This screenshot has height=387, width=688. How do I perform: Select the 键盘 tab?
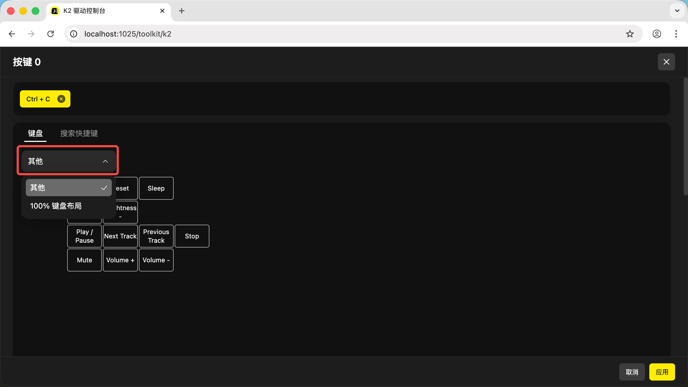tap(35, 133)
